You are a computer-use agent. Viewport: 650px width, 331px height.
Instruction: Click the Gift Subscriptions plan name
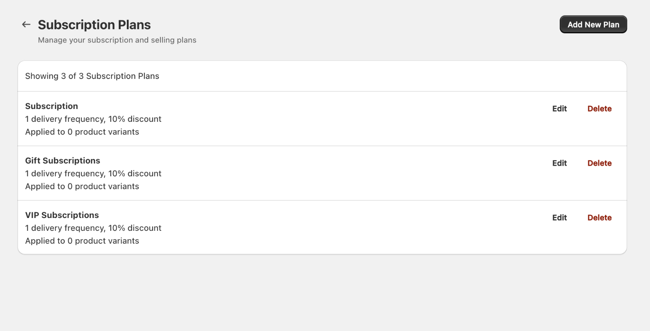tap(63, 161)
